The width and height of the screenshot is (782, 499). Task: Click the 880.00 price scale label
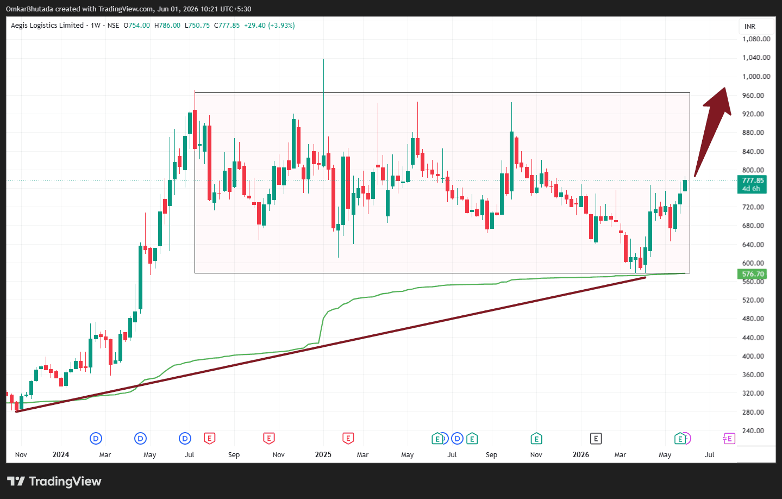pos(753,133)
